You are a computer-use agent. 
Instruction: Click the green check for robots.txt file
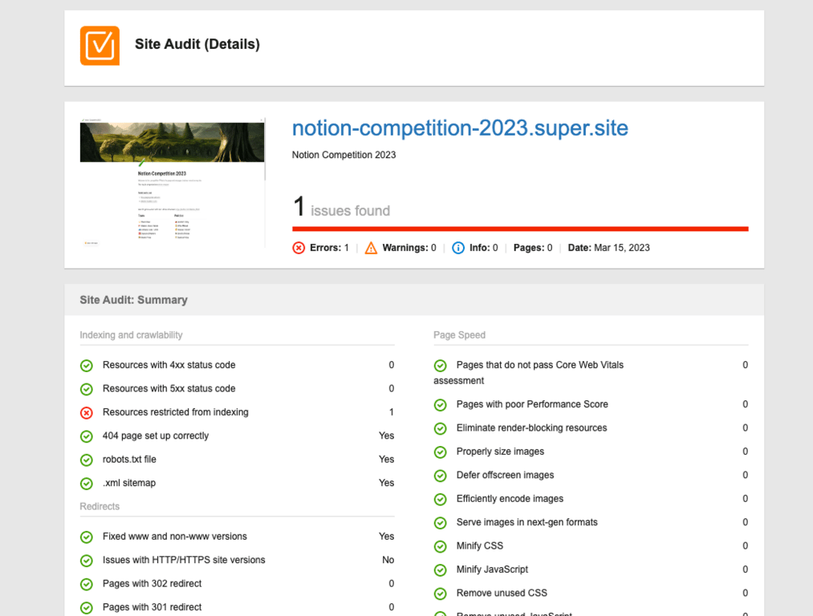click(87, 460)
